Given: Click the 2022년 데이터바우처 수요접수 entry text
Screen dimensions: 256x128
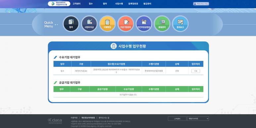Looking at the screenshot, I should click(x=116, y=71).
